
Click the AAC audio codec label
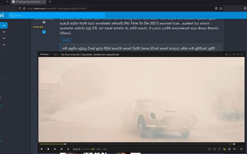[105, 149]
